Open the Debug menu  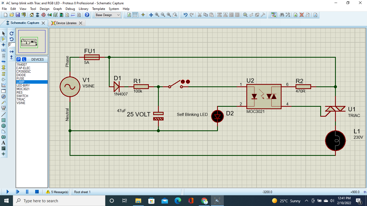[70, 9]
